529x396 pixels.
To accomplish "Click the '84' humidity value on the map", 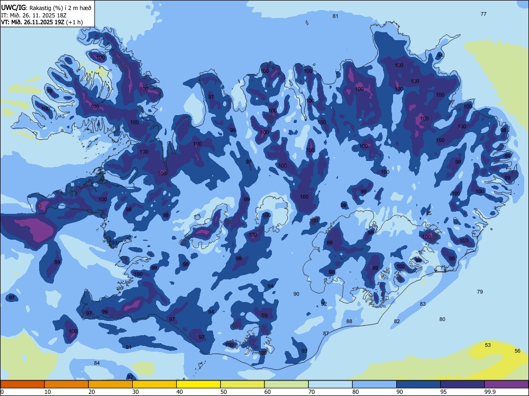I will [x=97, y=363].
